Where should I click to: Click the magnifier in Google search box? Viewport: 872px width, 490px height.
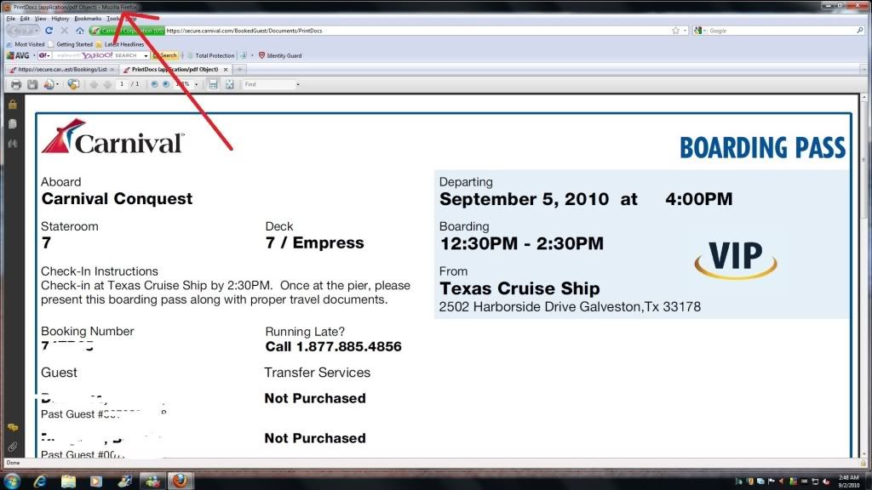(x=860, y=31)
